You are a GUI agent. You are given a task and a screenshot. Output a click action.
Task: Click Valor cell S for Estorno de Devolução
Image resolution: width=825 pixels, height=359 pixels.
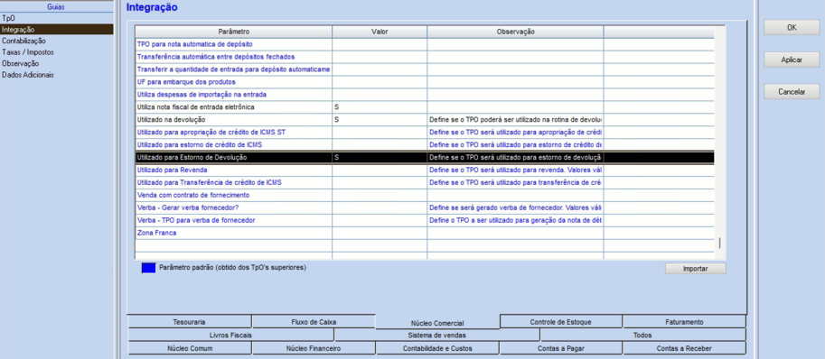380,158
